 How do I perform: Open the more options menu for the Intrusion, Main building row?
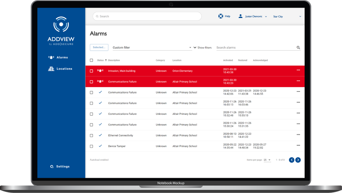(x=298, y=70)
